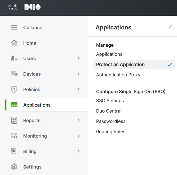Open the SSO Settings link
The height and width of the screenshot is (175, 177).
(110, 101)
